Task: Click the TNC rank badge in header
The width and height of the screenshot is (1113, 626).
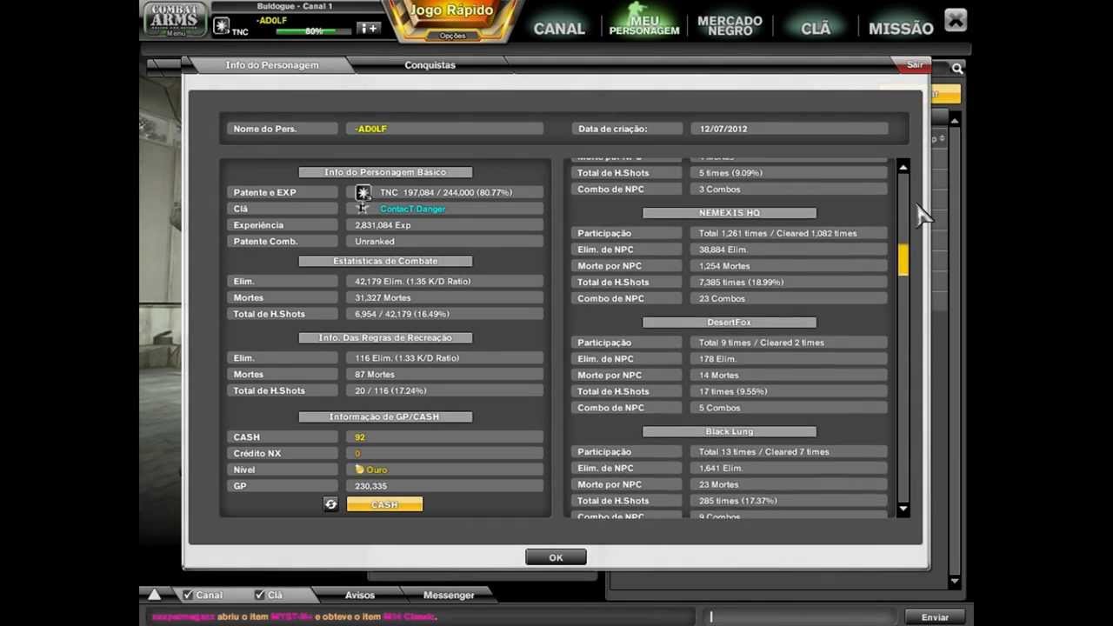Action: point(222,25)
